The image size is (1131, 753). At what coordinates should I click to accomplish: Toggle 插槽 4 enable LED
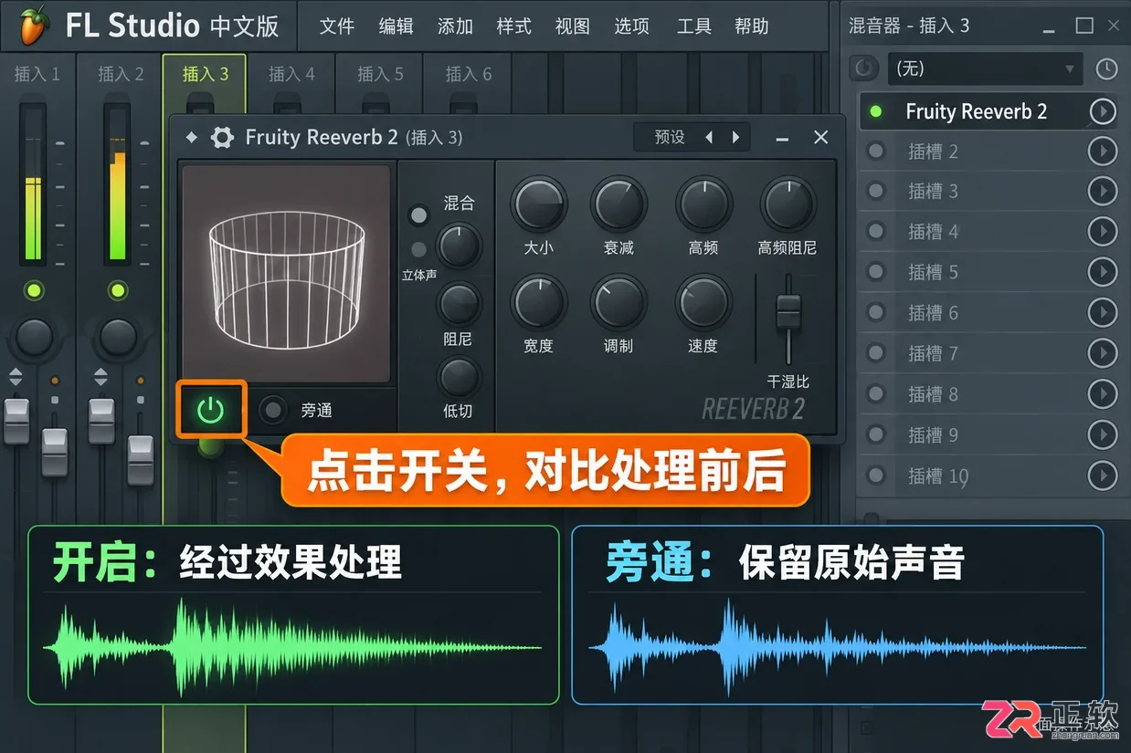pyautogui.click(x=876, y=232)
